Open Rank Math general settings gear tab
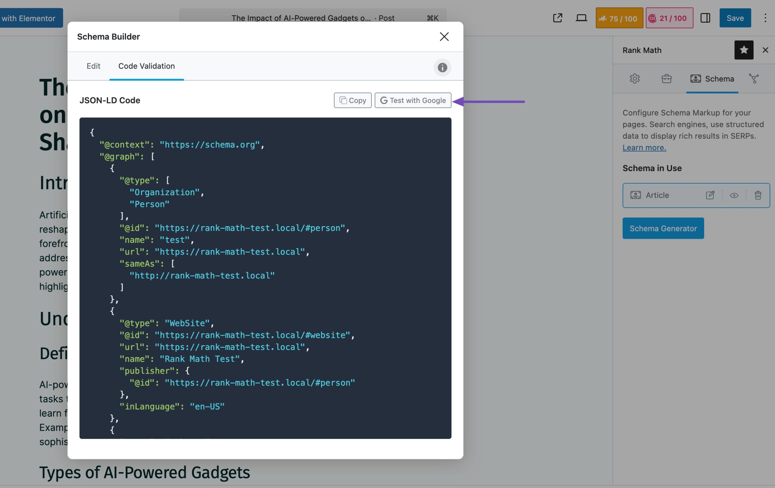 (635, 78)
